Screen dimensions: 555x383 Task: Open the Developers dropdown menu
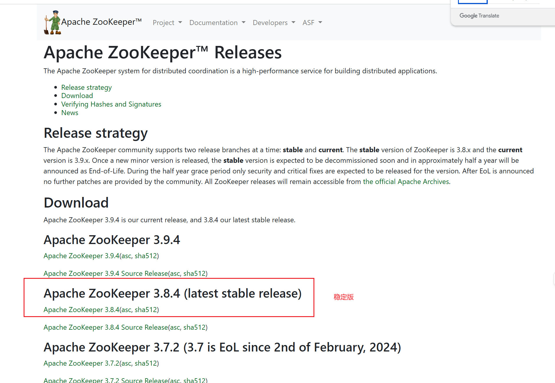click(274, 23)
